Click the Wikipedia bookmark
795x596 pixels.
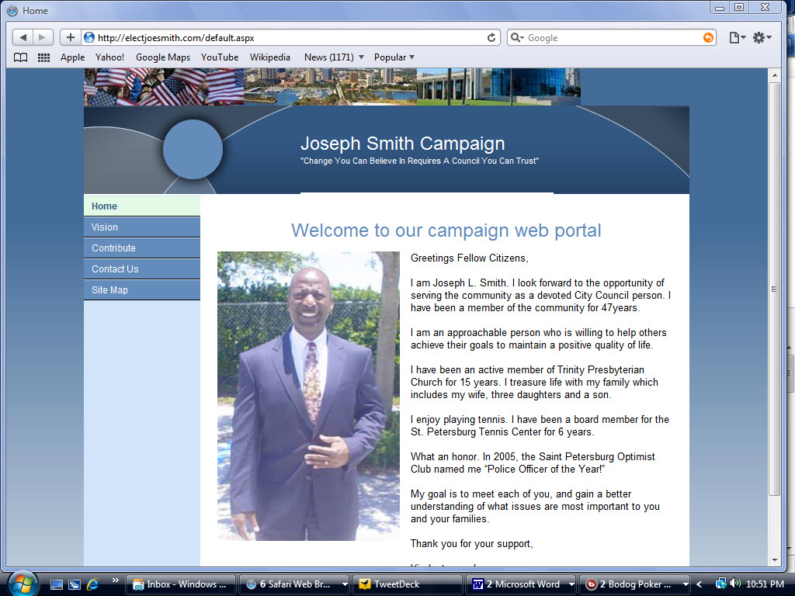pyautogui.click(x=270, y=57)
